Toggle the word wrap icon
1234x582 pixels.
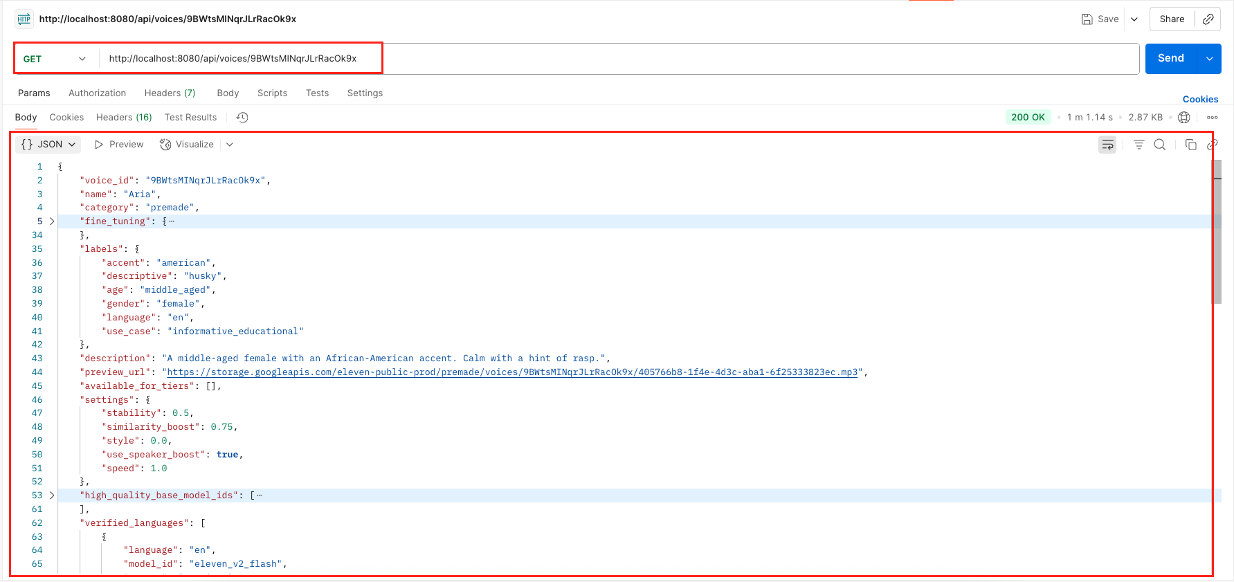[1107, 144]
